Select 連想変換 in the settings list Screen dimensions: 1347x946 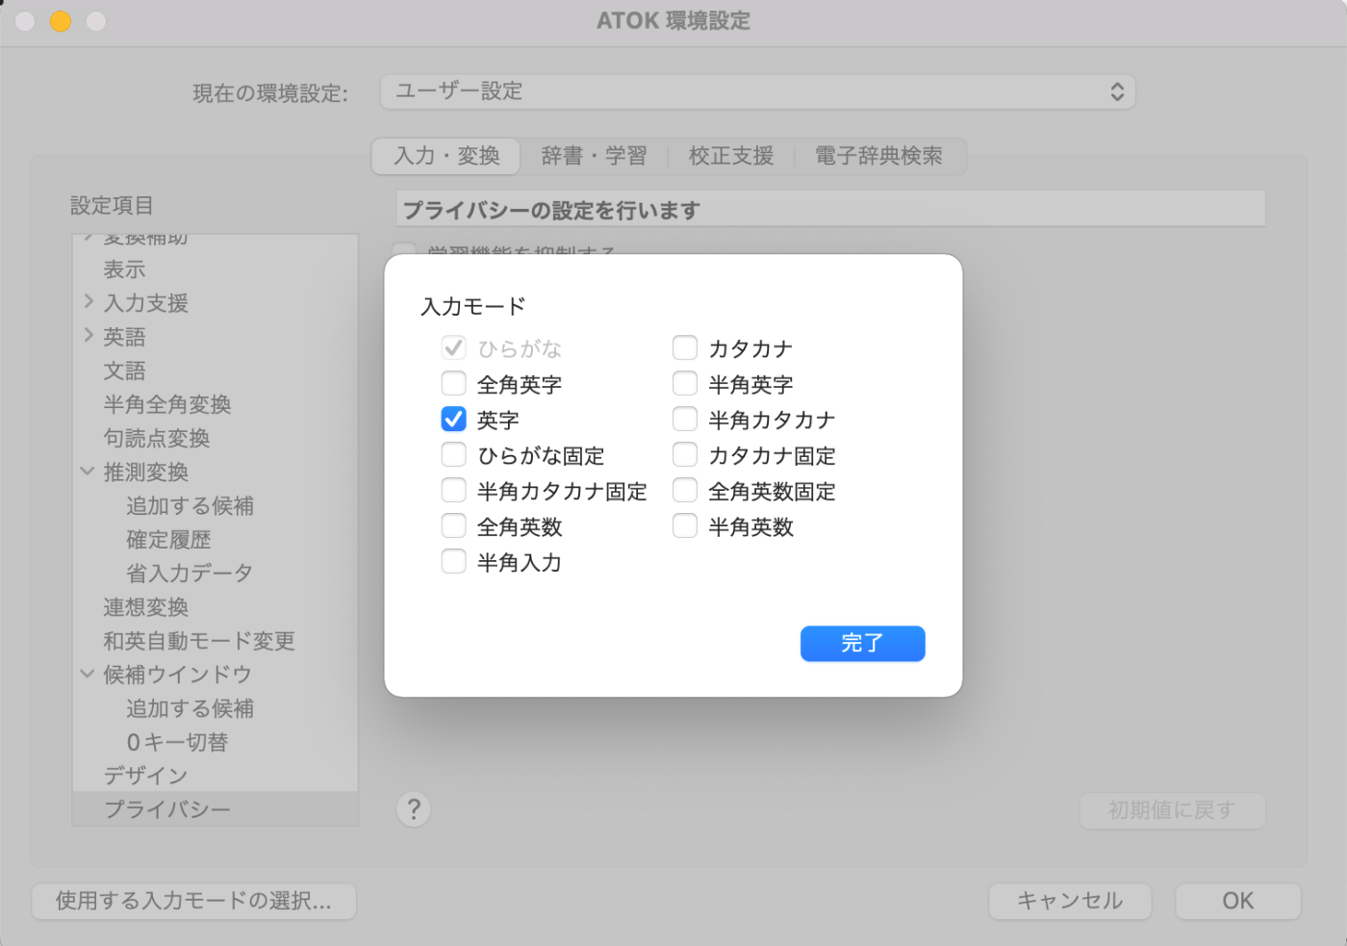pos(146,606)
